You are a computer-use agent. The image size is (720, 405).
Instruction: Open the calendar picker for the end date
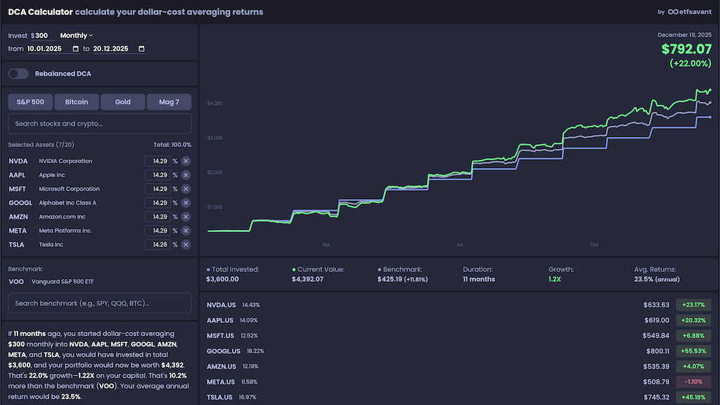coord(141,49)
